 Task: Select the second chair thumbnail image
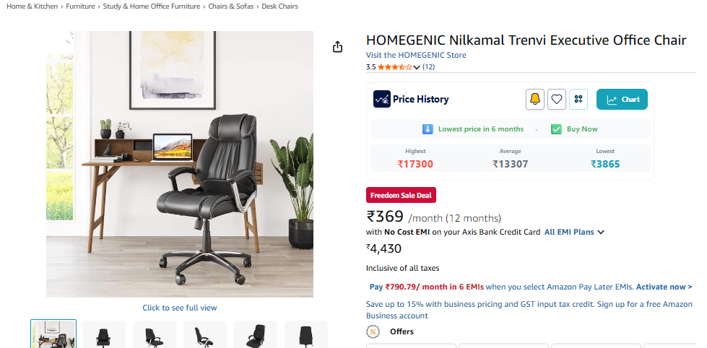tap(104, 334)
